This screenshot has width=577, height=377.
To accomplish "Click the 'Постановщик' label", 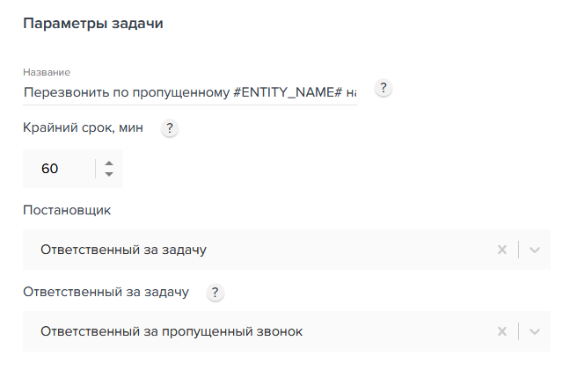I will click(67, 210).
